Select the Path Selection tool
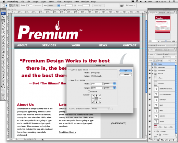This screenshot has height=143, width=178. click(3, 68)
